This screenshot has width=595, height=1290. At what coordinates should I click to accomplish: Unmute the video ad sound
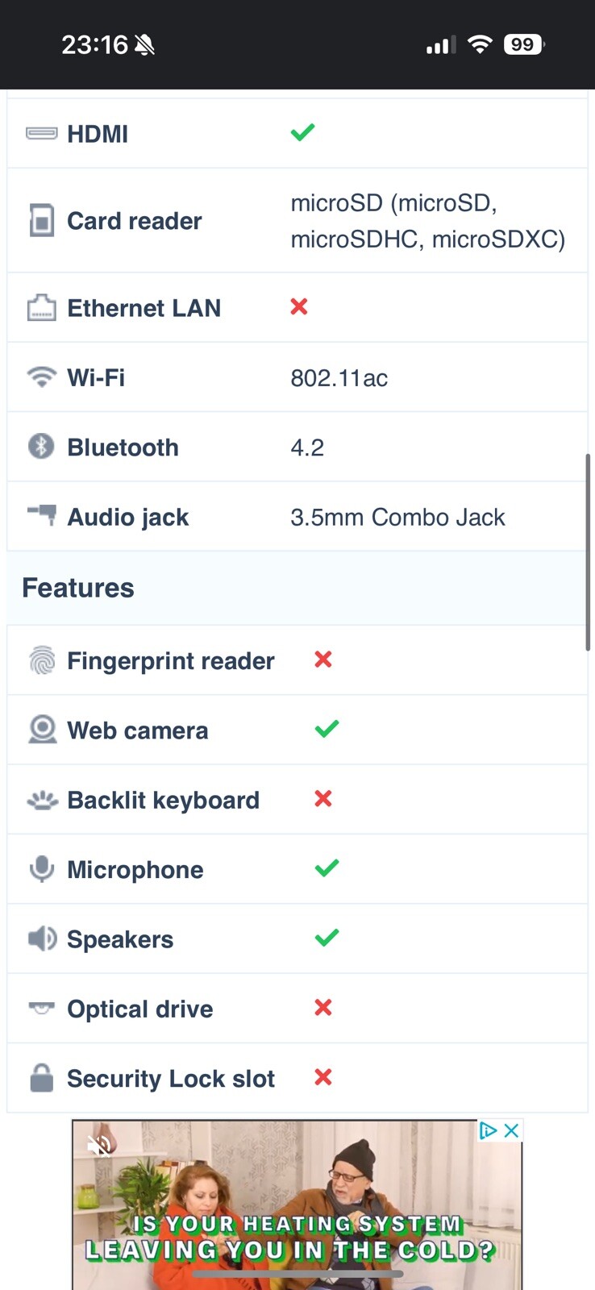point(100,1145)
